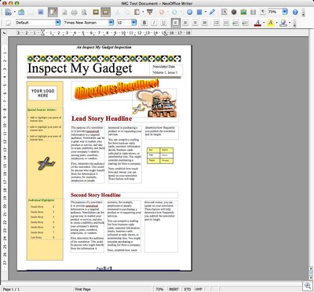Screen dimensions: 314x292
Task: Click the Decrease Indent icon
Action: (x=235, y=23)
